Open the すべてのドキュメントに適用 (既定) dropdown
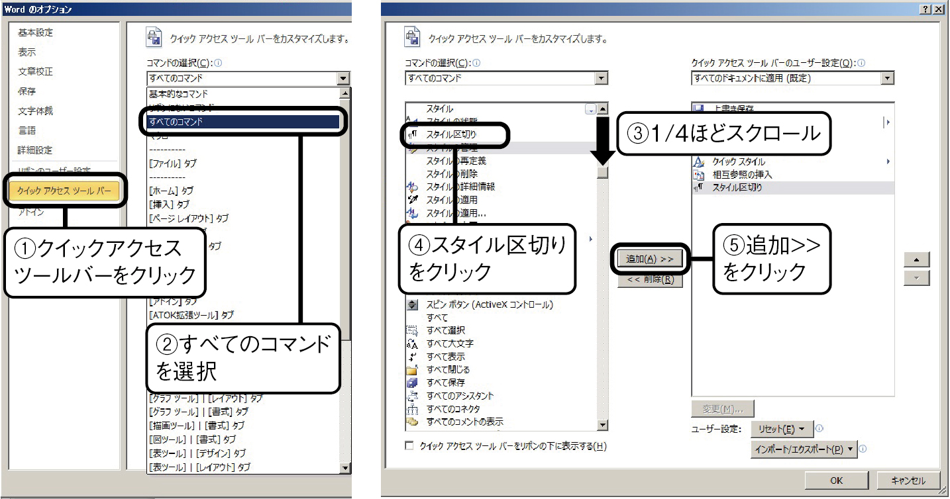The width and height of the screenshot is (950, 499). click(x=792, y=78)
